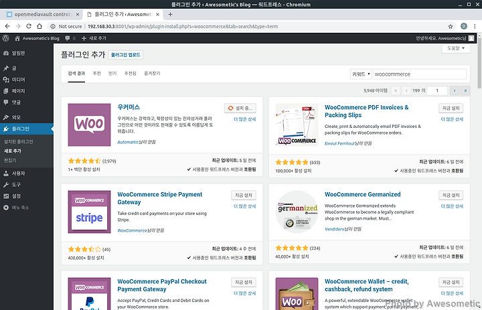The width and height of the screenshot is (482, 310).
Task: Open the Chromium profile avatar
Action: coord(464,27)
